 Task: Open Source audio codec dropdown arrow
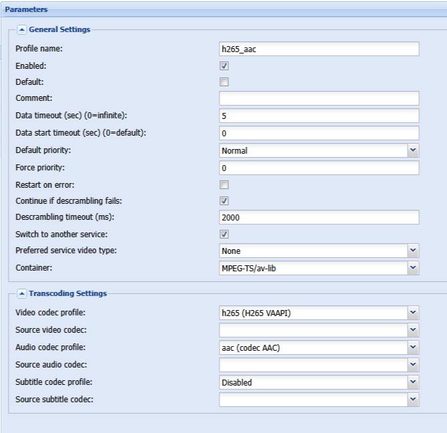click(x=413, y=365)
